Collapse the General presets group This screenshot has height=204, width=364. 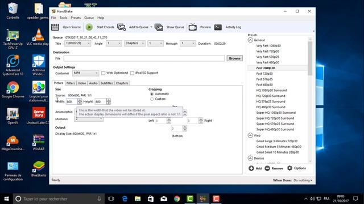click(x=250, y=40)
